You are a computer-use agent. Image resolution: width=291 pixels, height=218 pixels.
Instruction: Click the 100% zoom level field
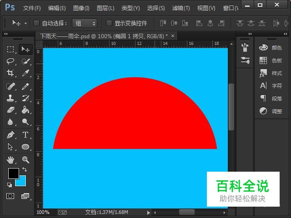coord(43,212)
